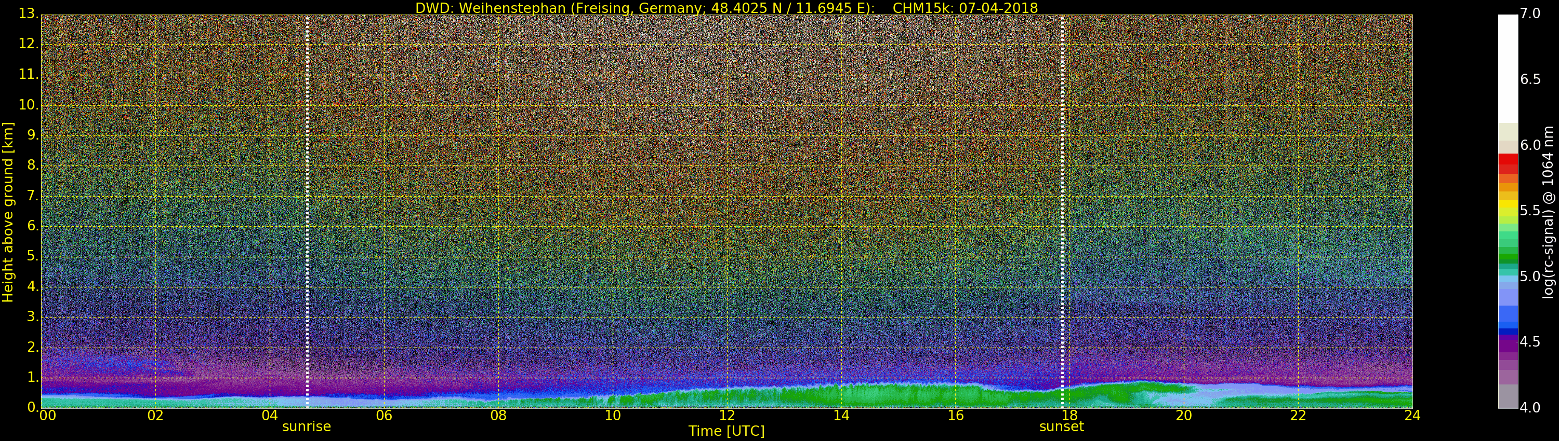The image size is (1559, 441).
Task: Click the 20 tick label on the time axis
Action: pyautogui.click(x=1183, y=416)
